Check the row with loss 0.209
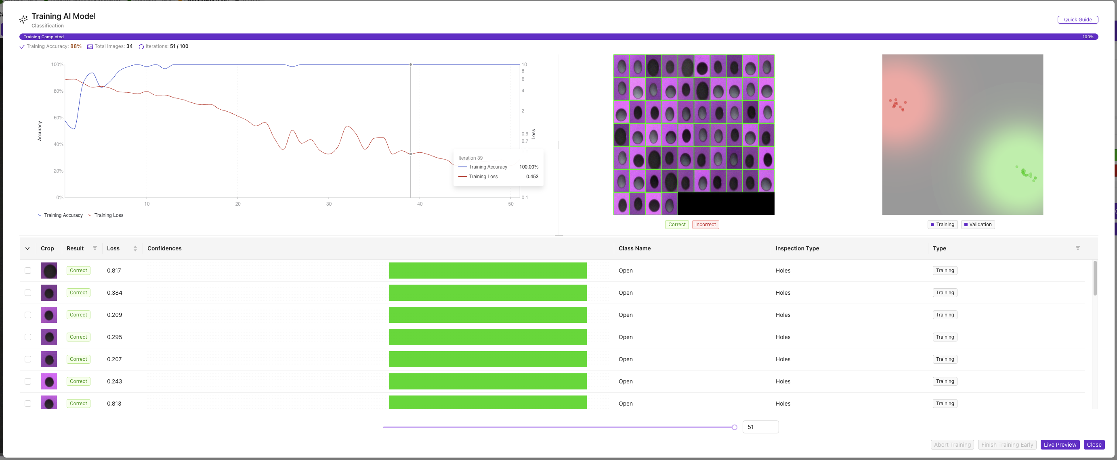Screen dimensions: 1117x460 [28, 314]
